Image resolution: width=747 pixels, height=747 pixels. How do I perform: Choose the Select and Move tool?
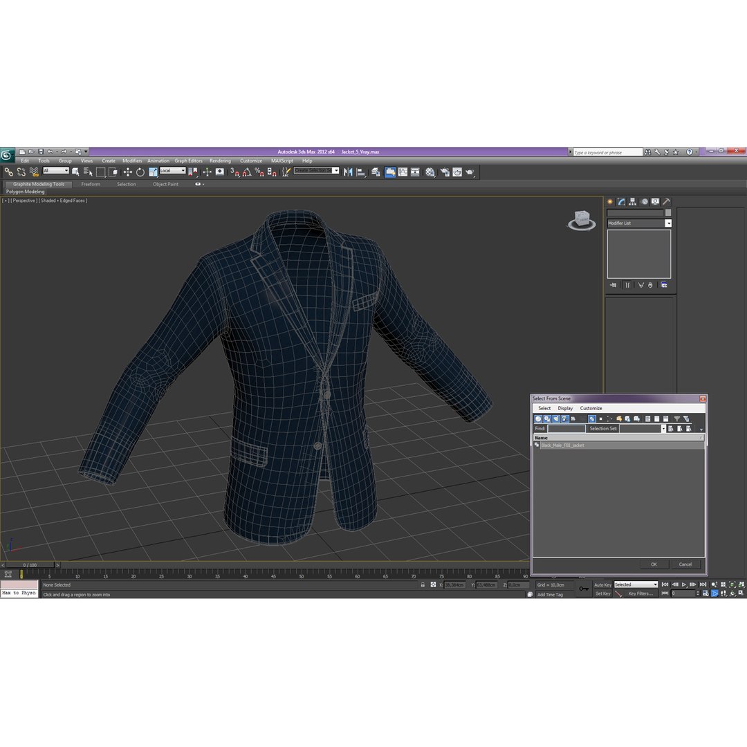[x=128, y=172]
